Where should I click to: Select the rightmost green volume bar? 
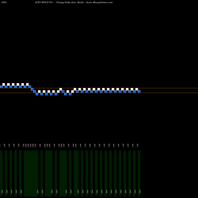(x=139, y=173)
